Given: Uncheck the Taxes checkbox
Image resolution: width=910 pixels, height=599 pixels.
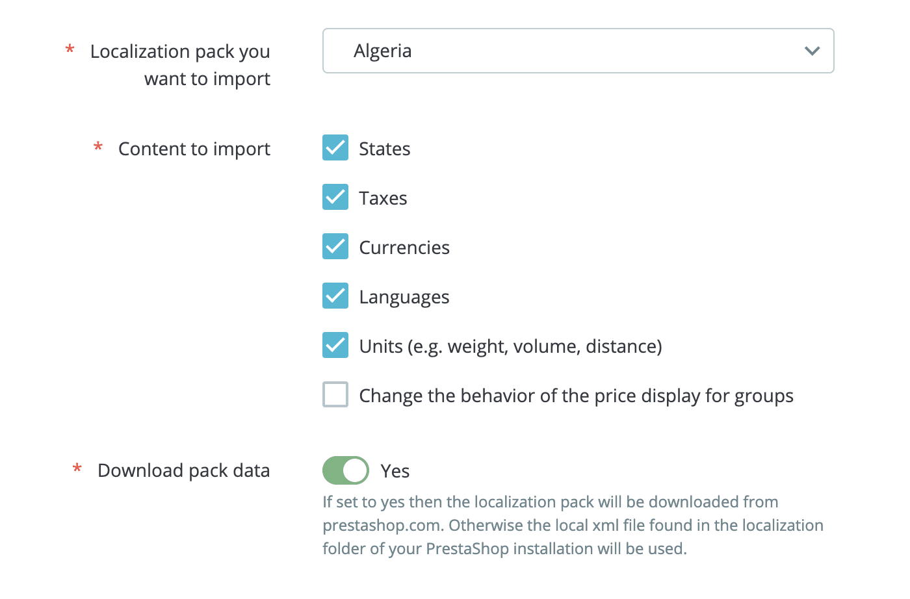Looking at the screenshot, I should coord(335,197).
